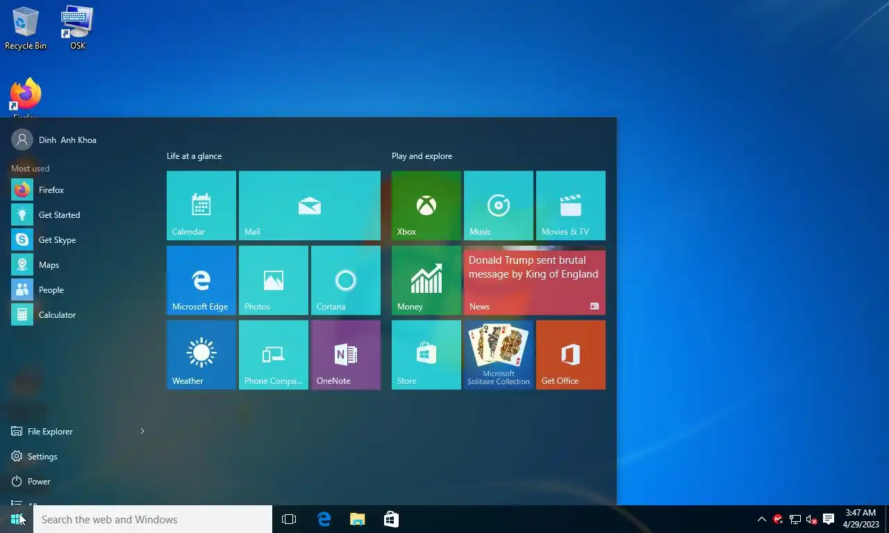Click the Play and explore group title
This screenshot has height=533, width=889.
[422, 156]
